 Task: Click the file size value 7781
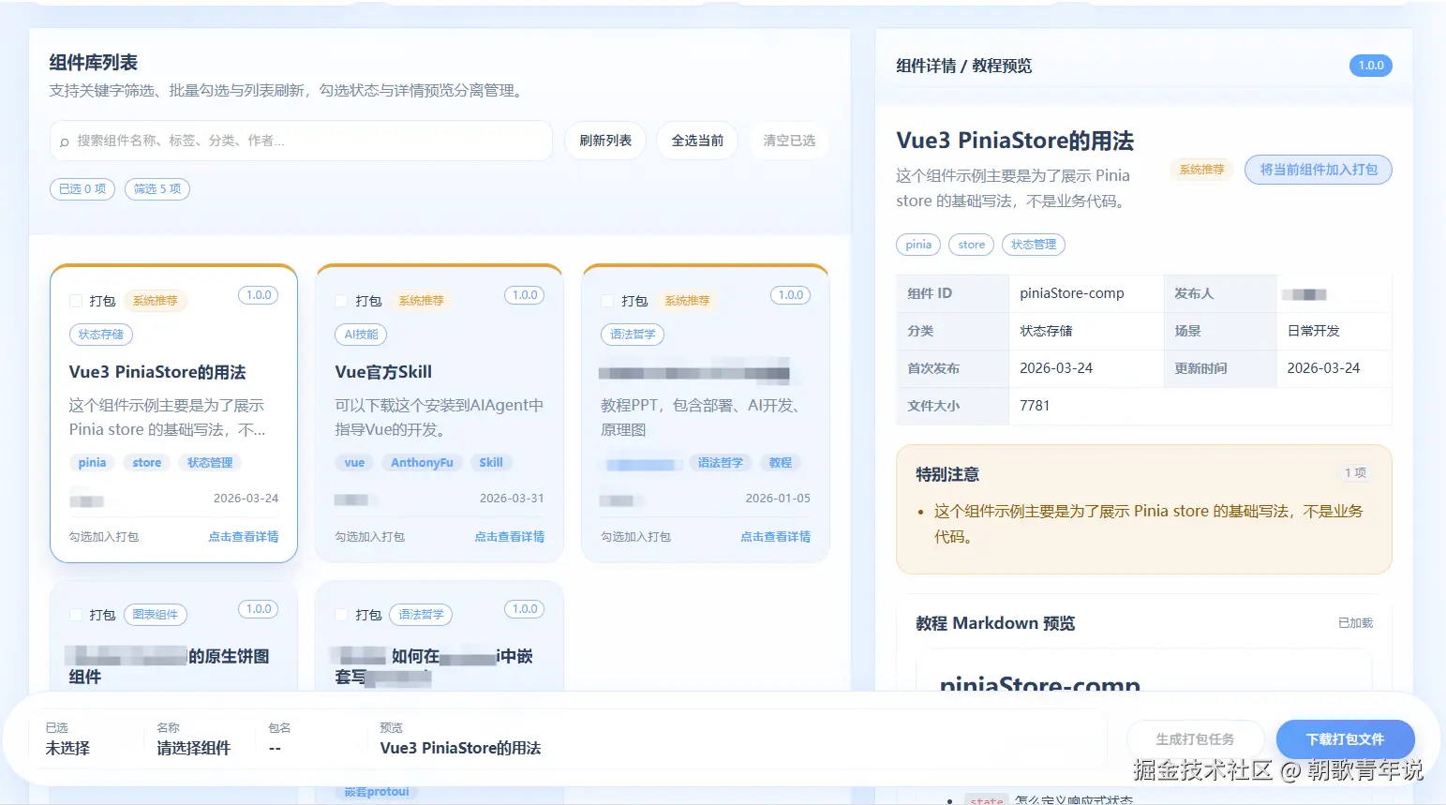[x=1035, y=406]
